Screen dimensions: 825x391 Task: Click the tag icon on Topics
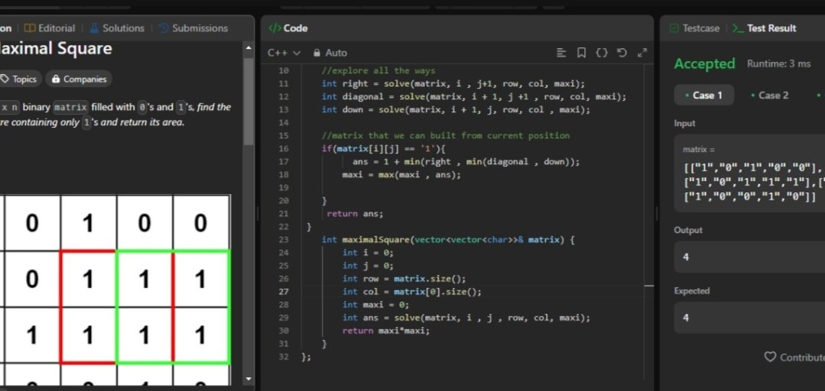click(x=5, y=79)
